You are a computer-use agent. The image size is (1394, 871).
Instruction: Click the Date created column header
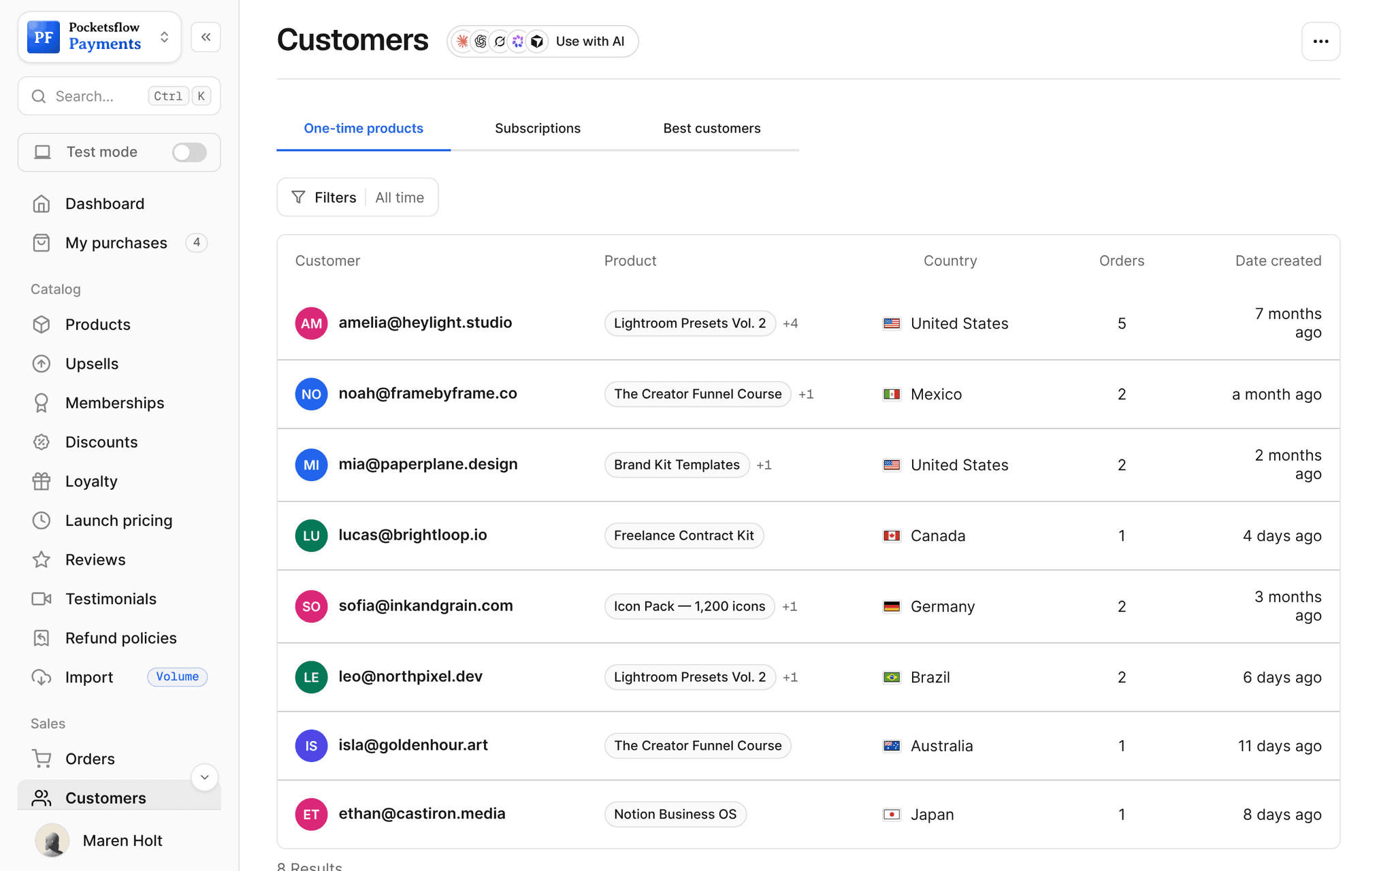(x=1278, y=261)
